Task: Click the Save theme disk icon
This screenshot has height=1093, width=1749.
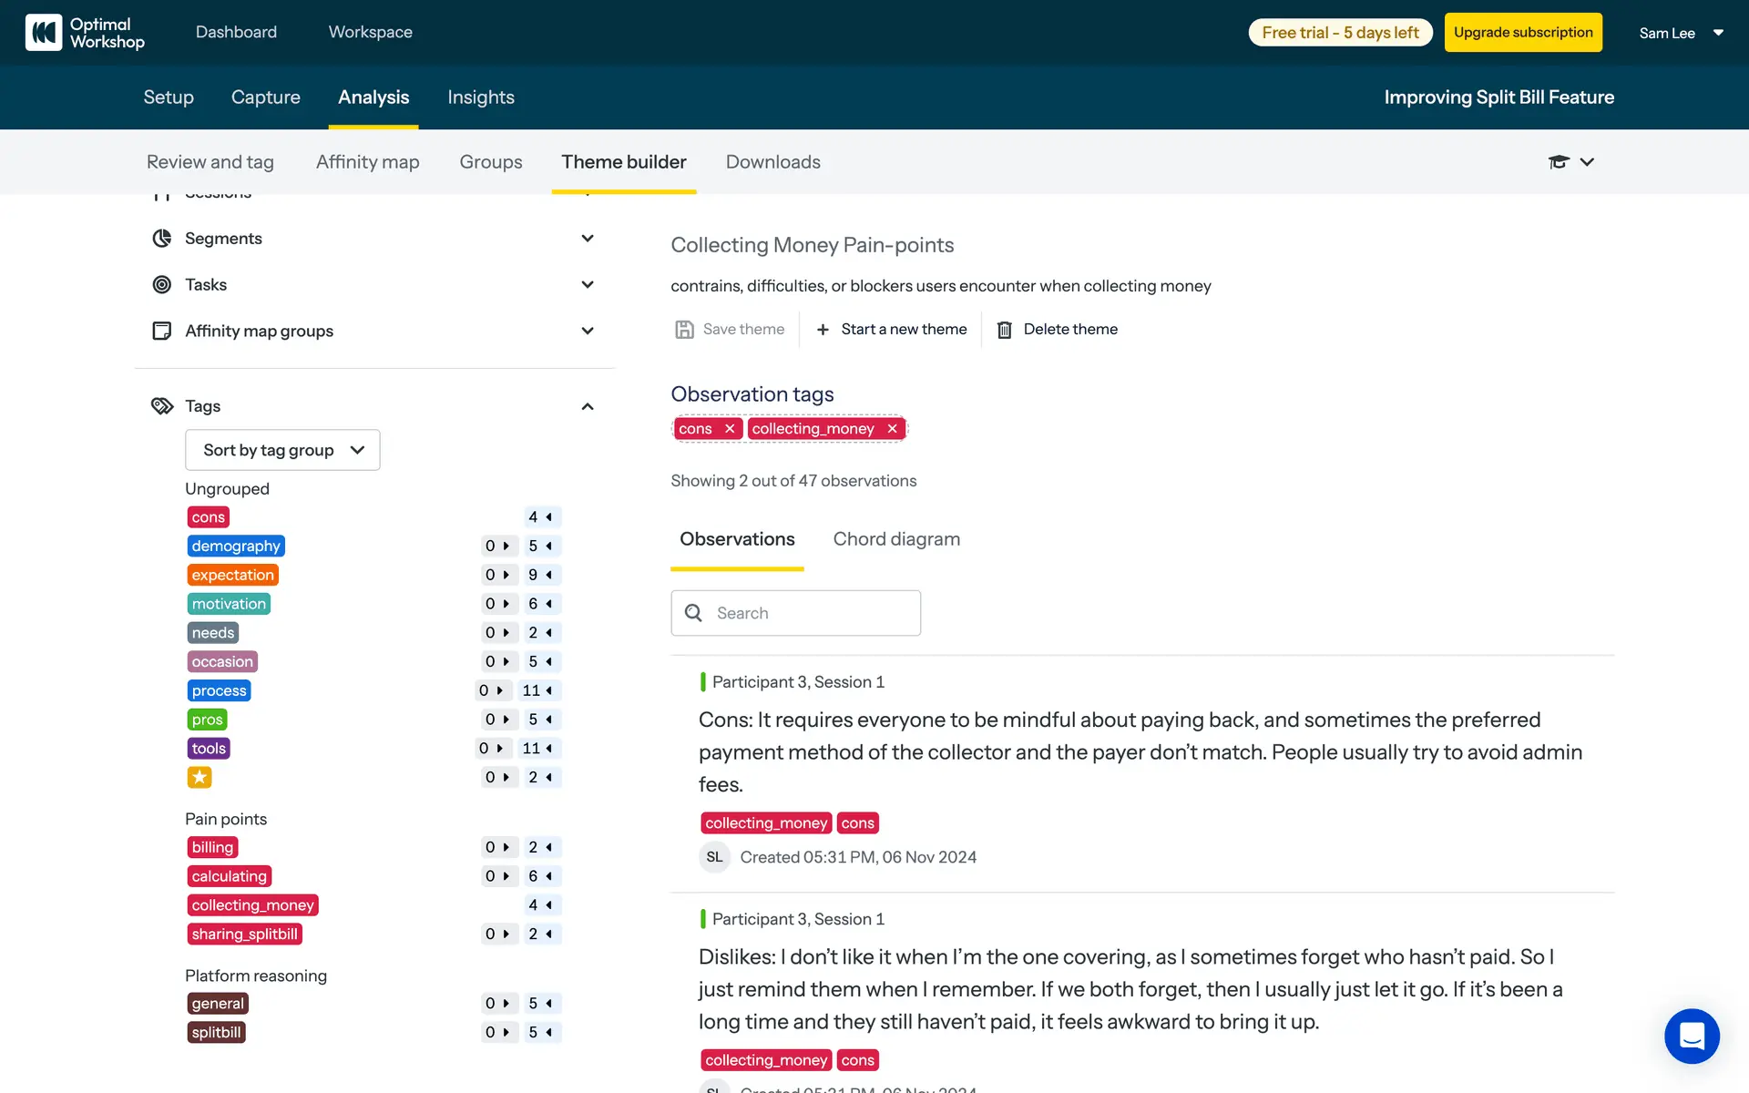Action: click(x=684, y=330)
